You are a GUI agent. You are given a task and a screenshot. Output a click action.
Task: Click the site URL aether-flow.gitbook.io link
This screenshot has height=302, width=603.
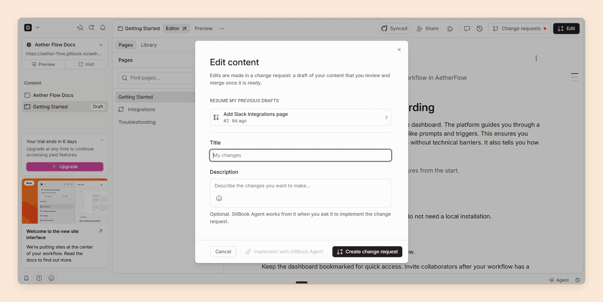(x=64, y=54)
